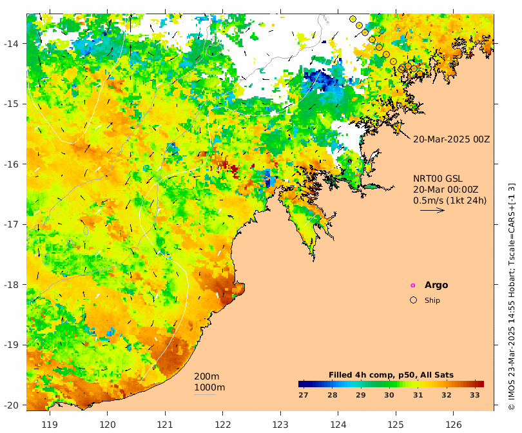Click the northernmost yellow ship track circle
522x433 pixels.
click(x=353, y=19)
